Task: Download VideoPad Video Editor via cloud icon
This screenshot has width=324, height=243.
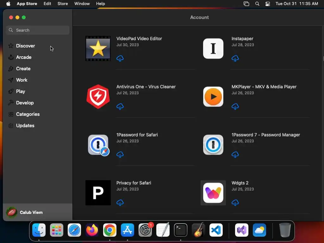Action: pos(120,59)
